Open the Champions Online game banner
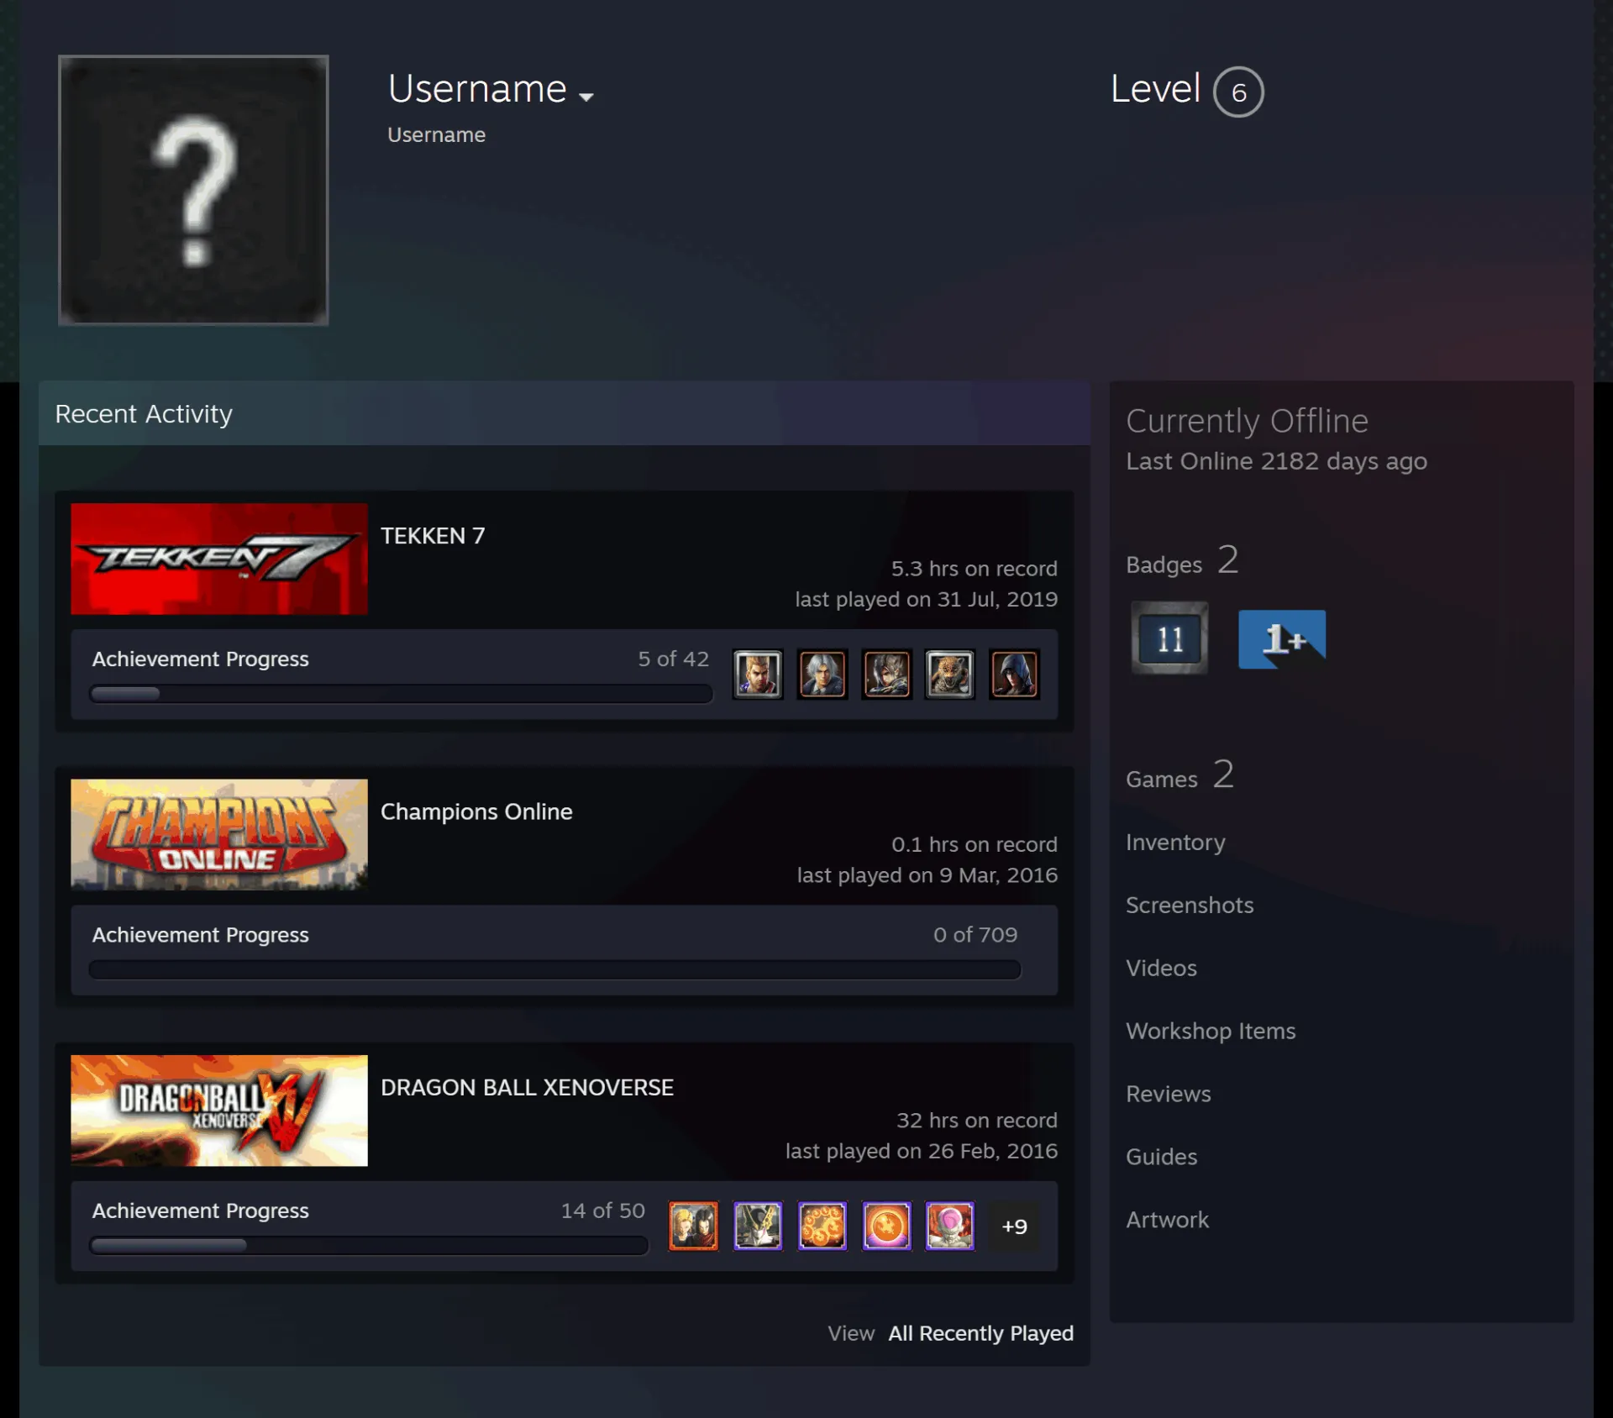 click(x=219, y=834)
